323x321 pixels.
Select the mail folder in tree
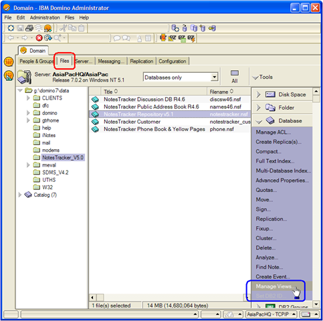46,142
